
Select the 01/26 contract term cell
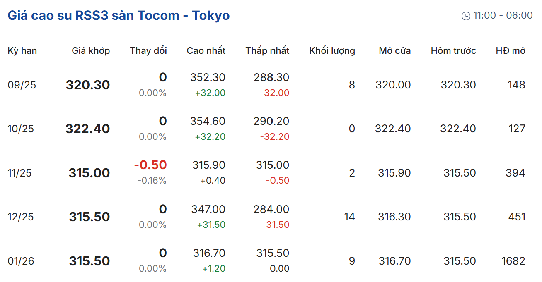pos(21,261)
